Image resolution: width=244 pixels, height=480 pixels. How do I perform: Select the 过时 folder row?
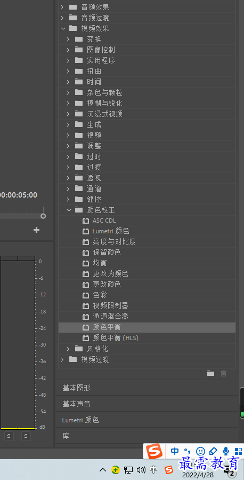point(147,157)
